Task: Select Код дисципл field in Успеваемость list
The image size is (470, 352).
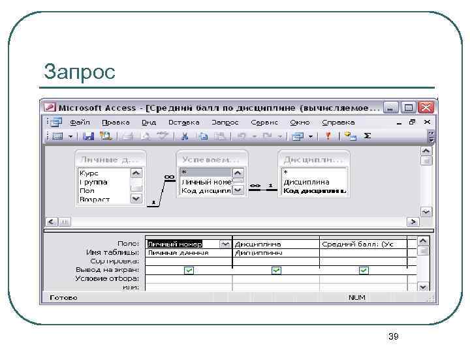Action: tap(206, 190)
